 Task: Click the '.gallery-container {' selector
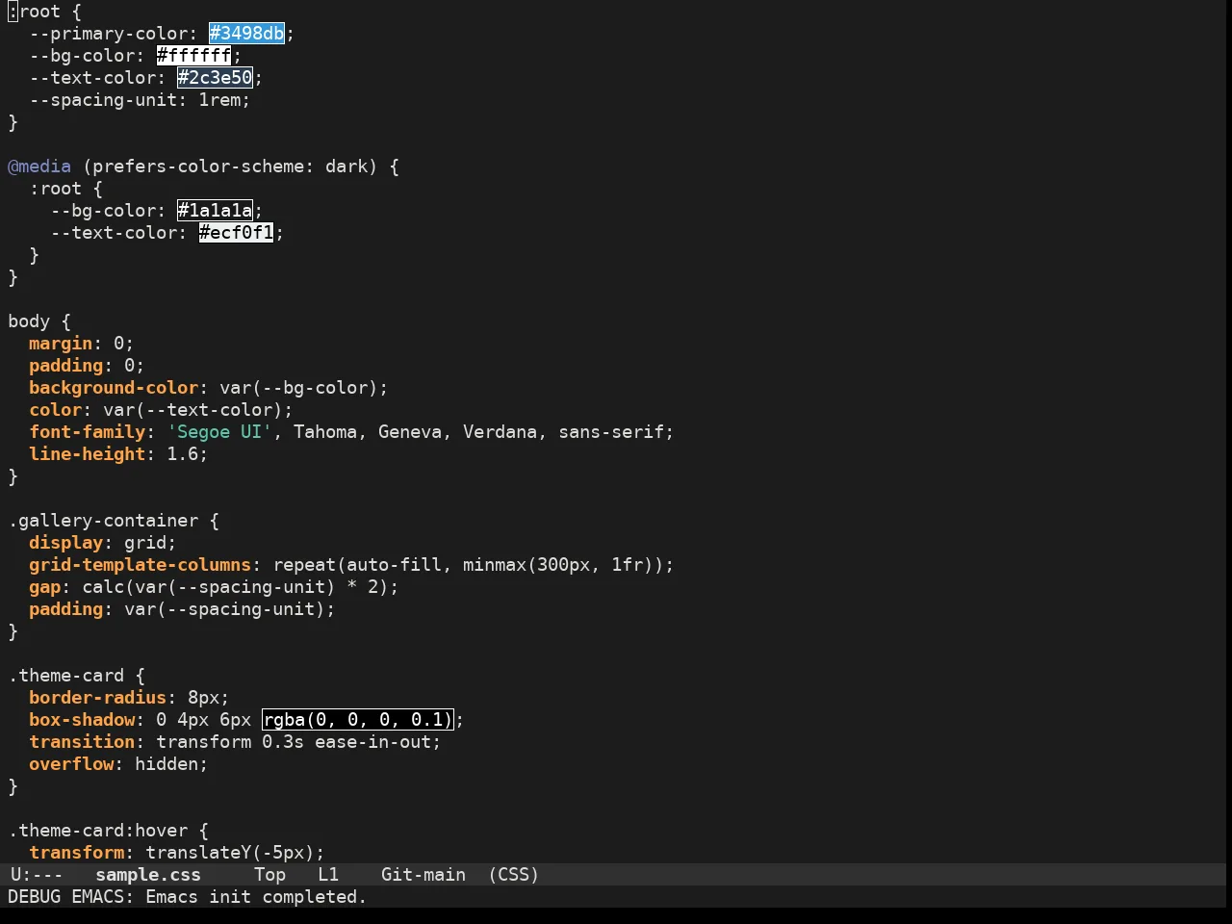pyautogui.click(x=114, y=521)
